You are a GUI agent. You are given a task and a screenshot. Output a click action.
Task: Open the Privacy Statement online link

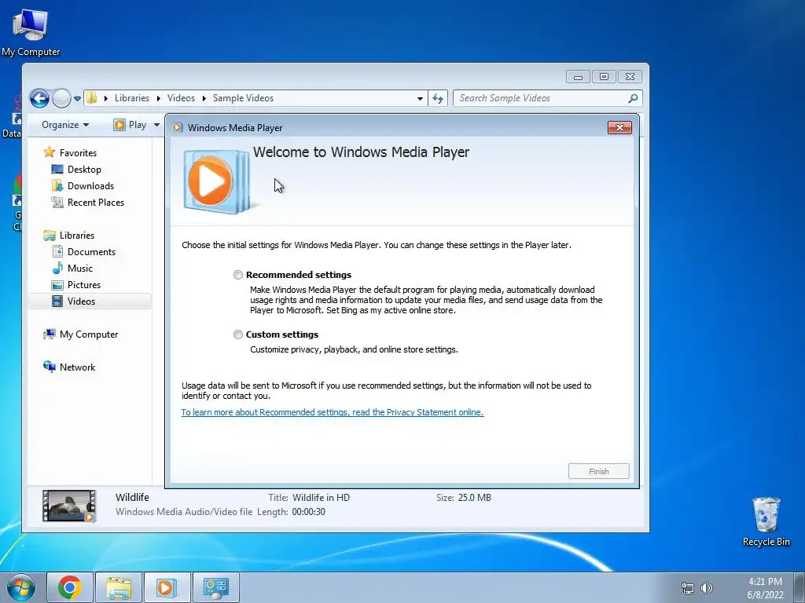coord(333,412)
